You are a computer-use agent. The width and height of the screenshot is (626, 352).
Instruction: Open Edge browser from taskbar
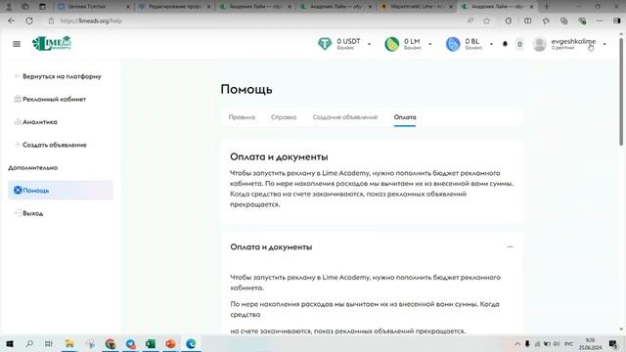tap(191, 343)
